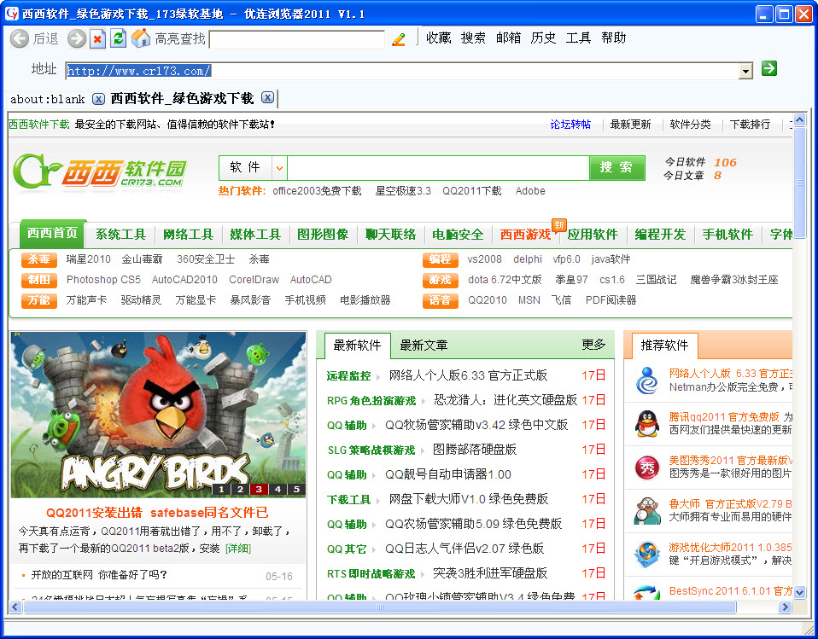Close the 西西软件_绿色游戏下载 tab
The height and width of the screenshot is (639, 818).
267,97
